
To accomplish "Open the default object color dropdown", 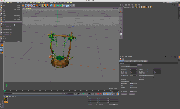I will click(133, 84).
